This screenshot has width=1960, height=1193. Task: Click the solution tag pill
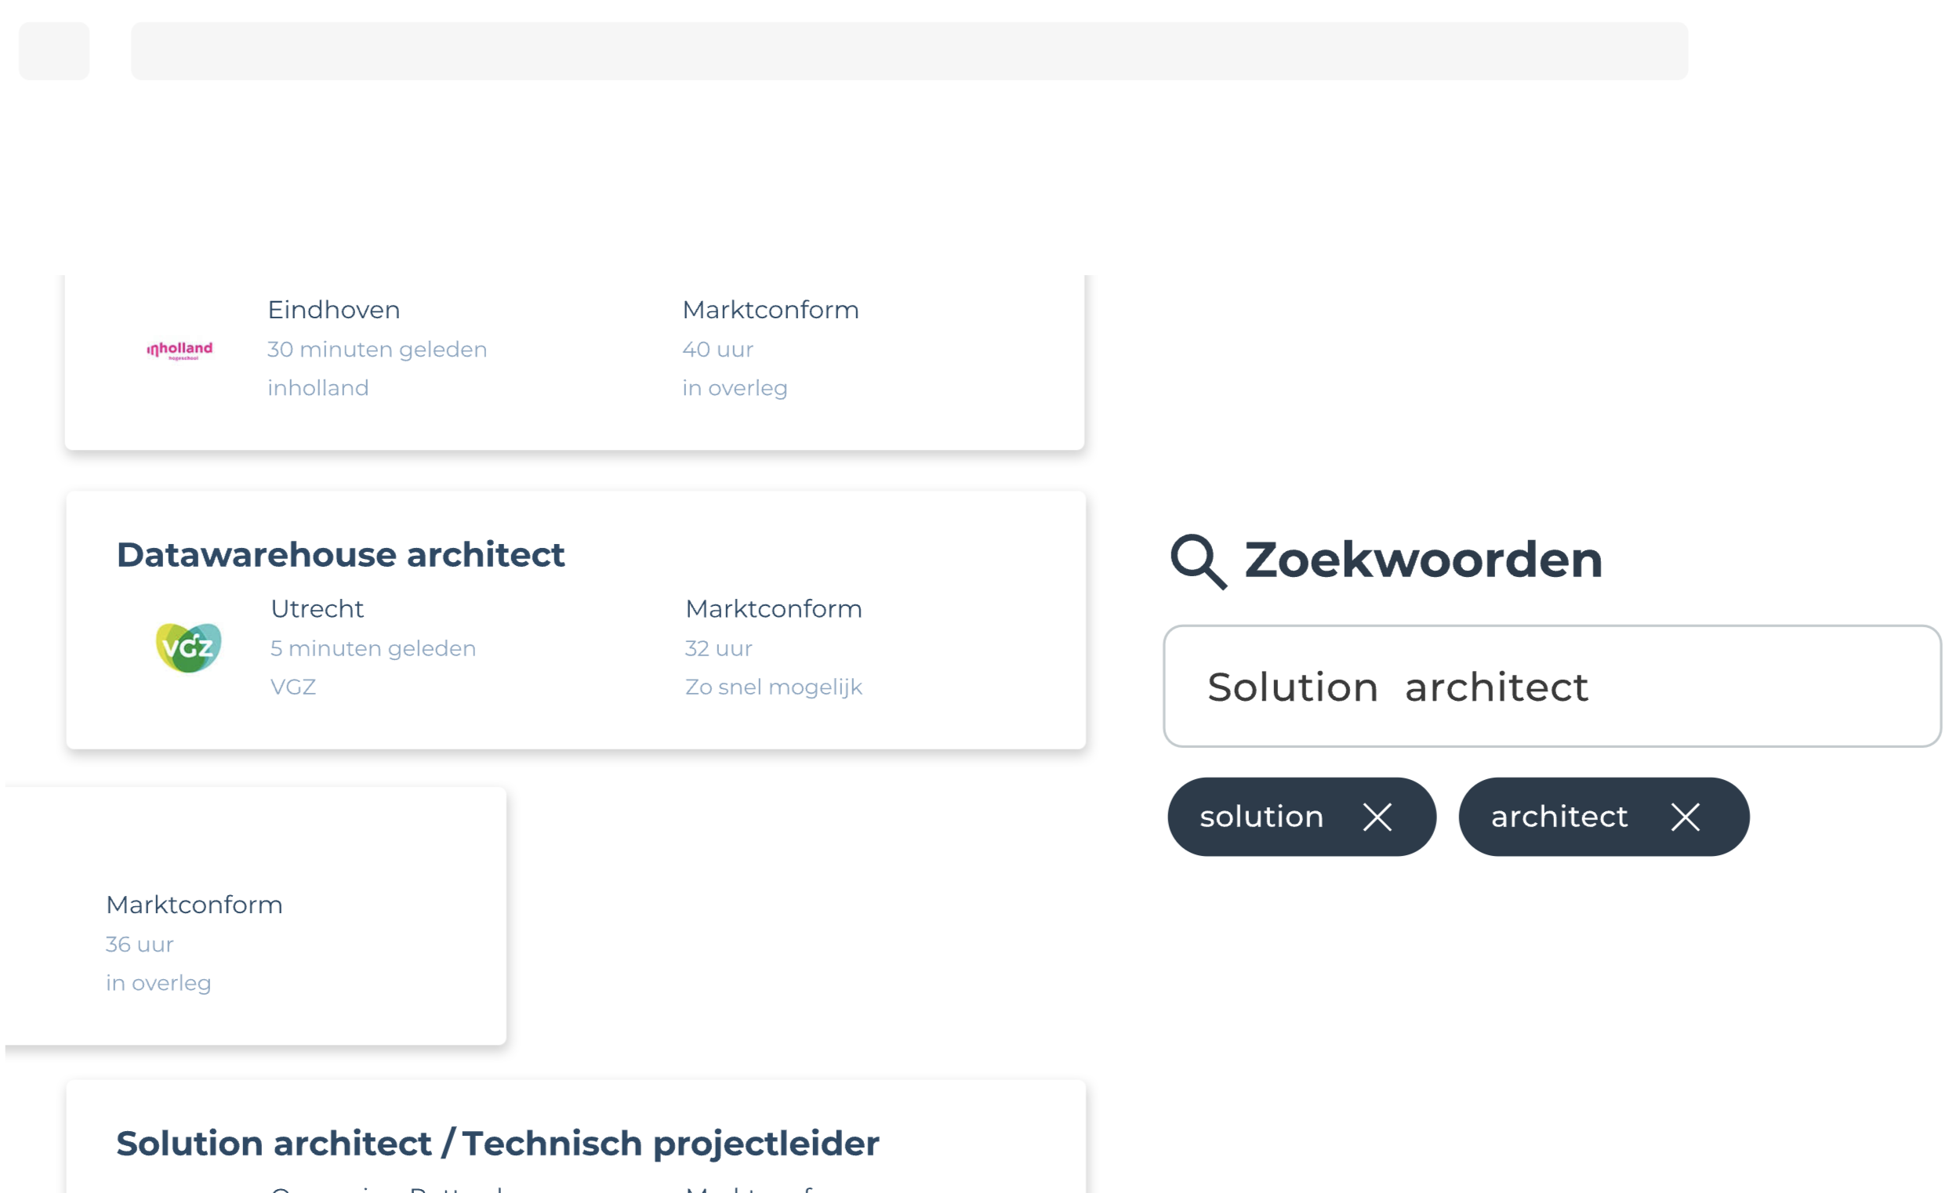click(1301, 817)
